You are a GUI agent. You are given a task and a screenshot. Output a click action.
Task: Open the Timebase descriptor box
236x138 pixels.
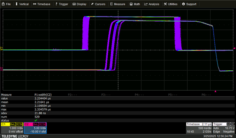[x=199, y=128]
